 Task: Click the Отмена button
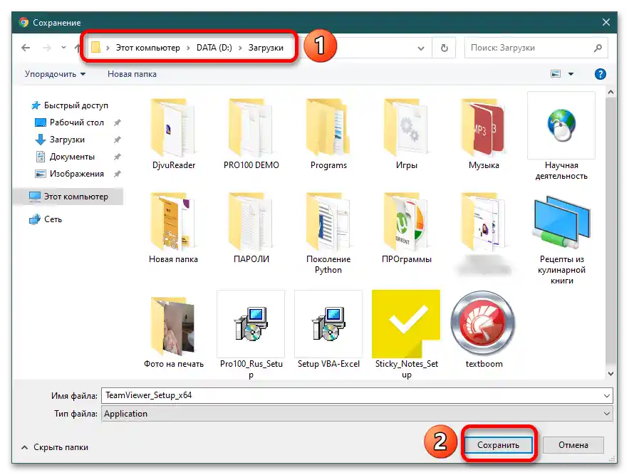click(x=573, y=445)
